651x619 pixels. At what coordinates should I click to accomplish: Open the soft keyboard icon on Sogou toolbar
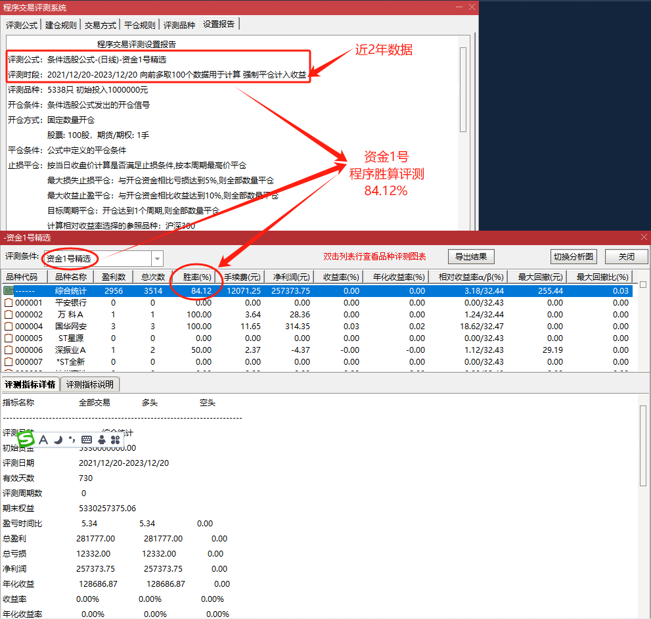(x=87, y=440)
